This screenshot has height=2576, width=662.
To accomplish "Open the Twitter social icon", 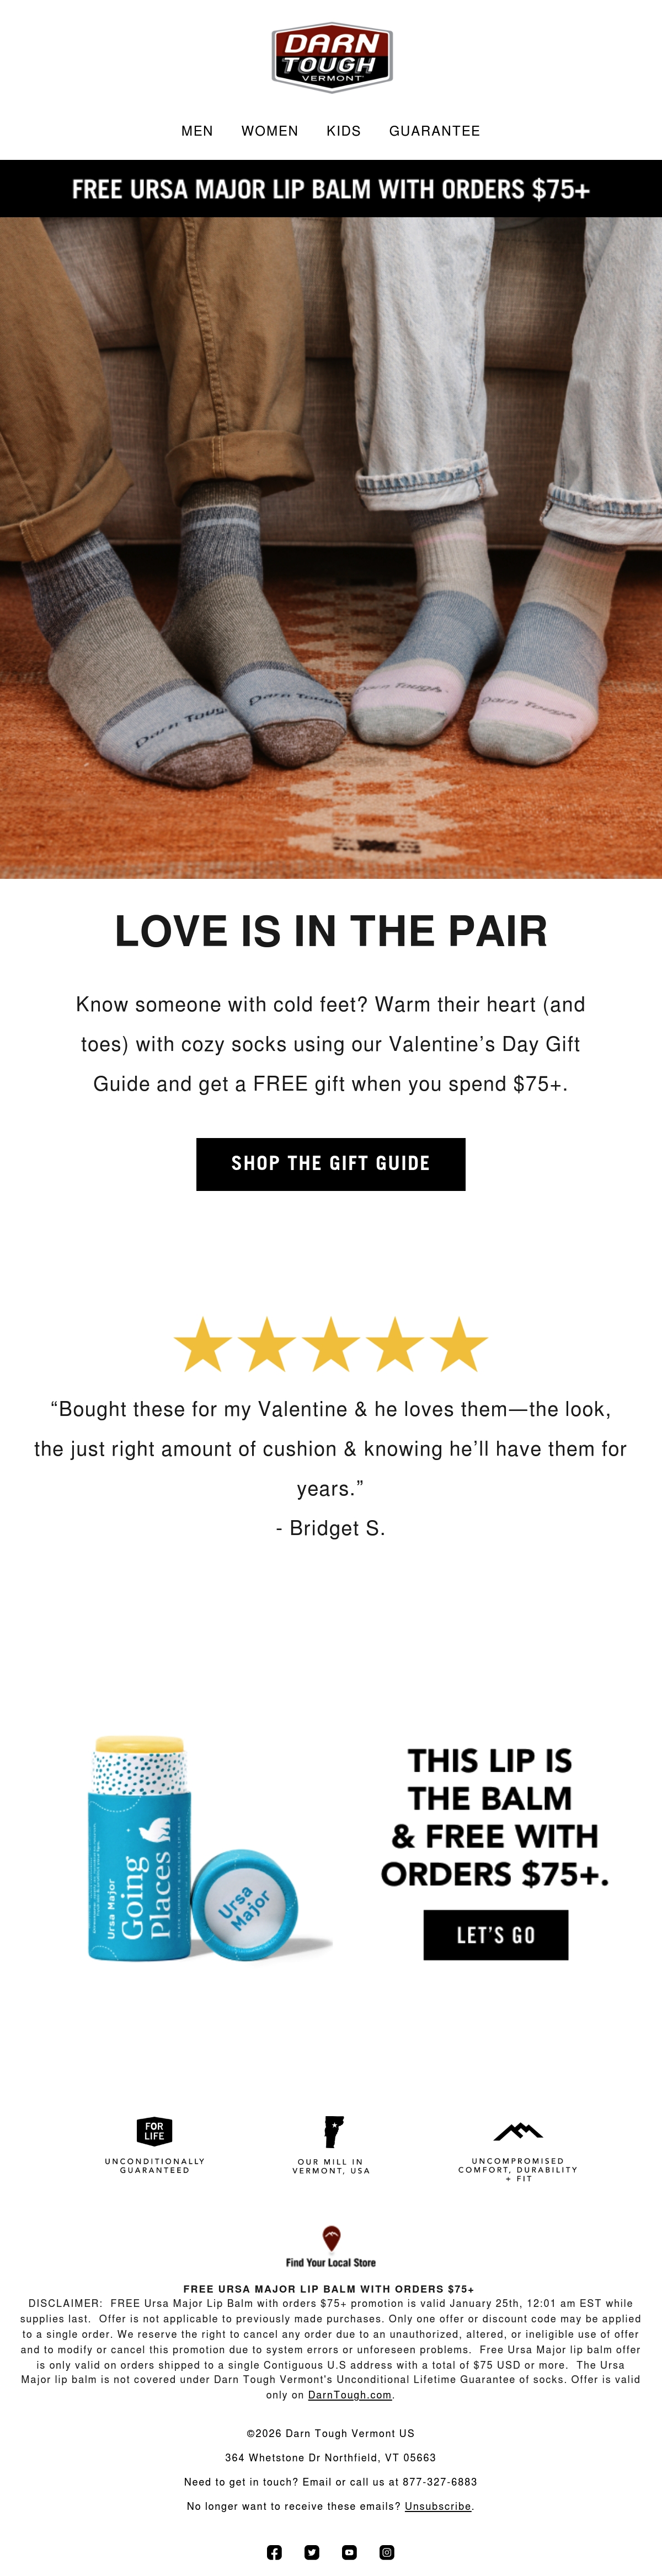I will pyautogui.click(x=312, y=2552).
